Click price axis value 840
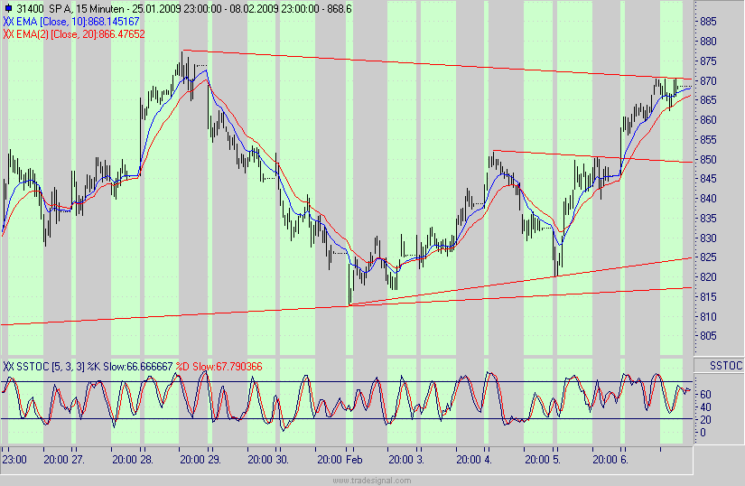745x486 pixels. pyautogui.click(x=708, y=199)
